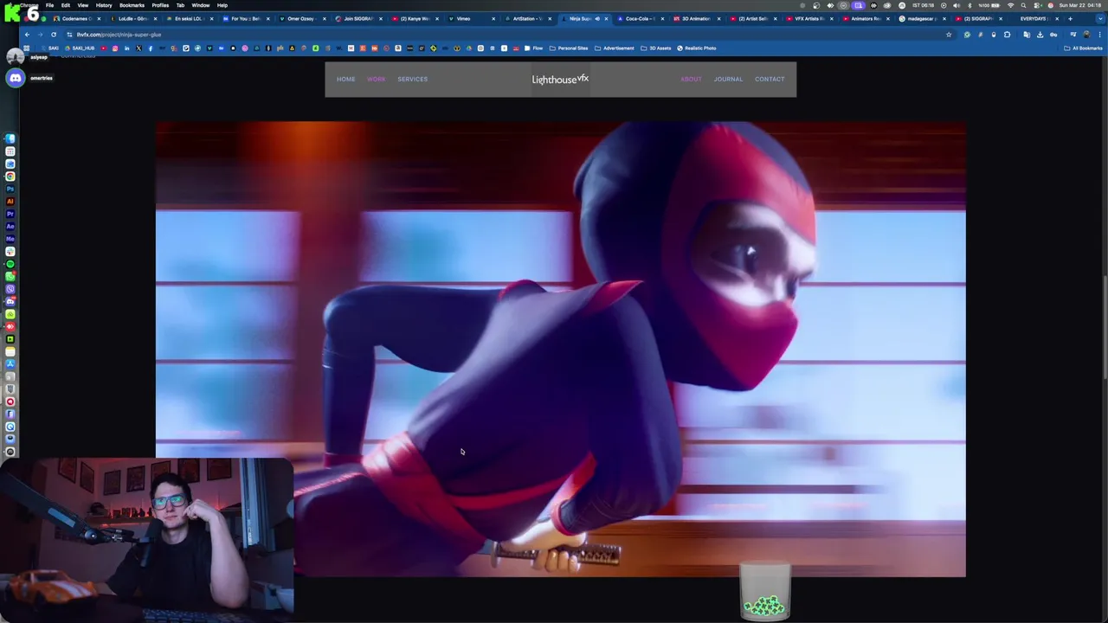Bookmark this page with the star icon
This screenshot has height=623, width=1108.
click(x=949, y=35)
